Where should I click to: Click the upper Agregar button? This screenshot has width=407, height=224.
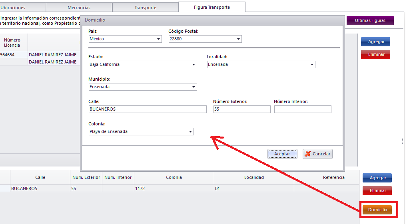coord(375,42)
